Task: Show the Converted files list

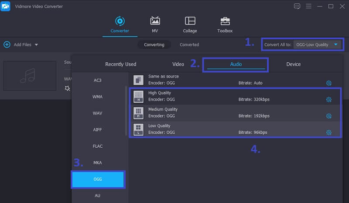Action: point(189,44)
